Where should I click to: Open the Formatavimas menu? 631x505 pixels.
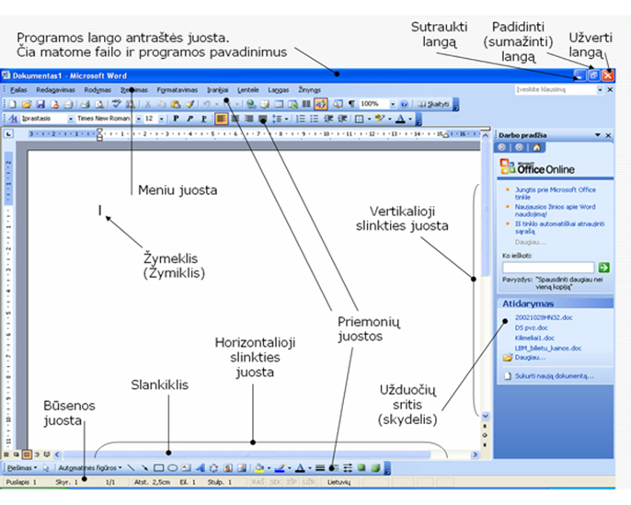tap(177, 90)
